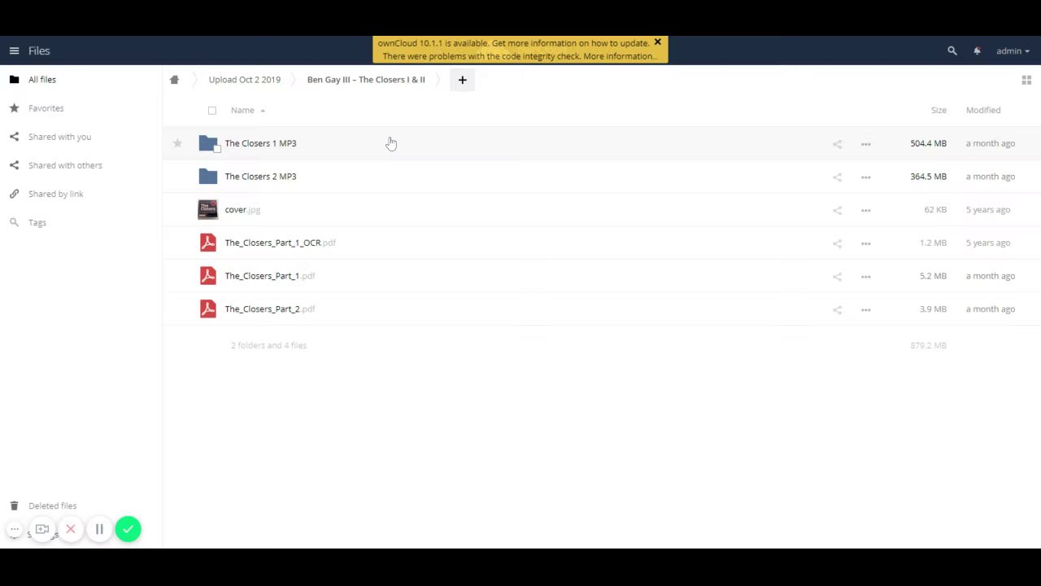Open more actions for The_Closers_Part_2.pdf
Viewport: 1041px width, 586px height.
click(865, 309)
